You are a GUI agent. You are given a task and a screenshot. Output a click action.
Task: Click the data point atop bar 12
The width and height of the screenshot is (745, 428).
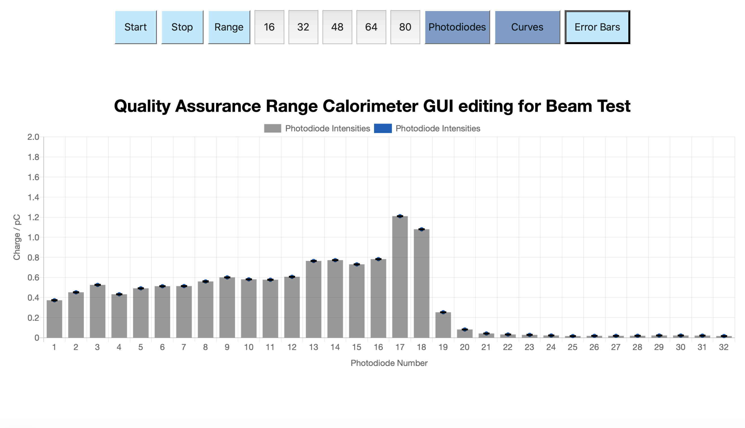pyautogui.click(x=292, y=276)
